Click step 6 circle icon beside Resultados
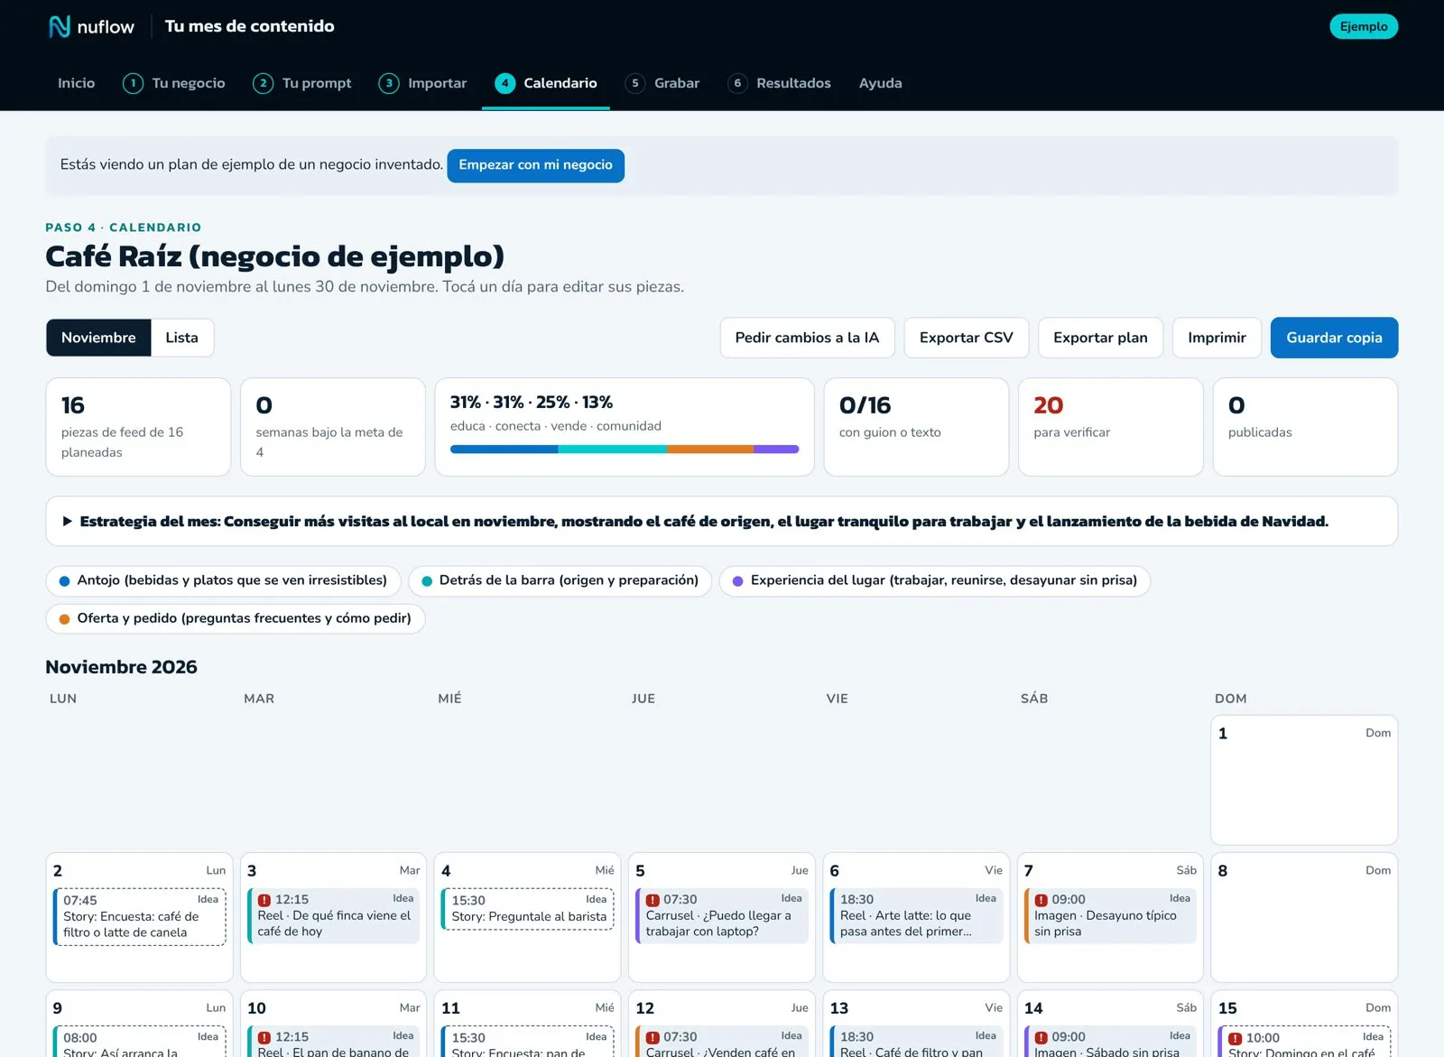 pos(737,83)
